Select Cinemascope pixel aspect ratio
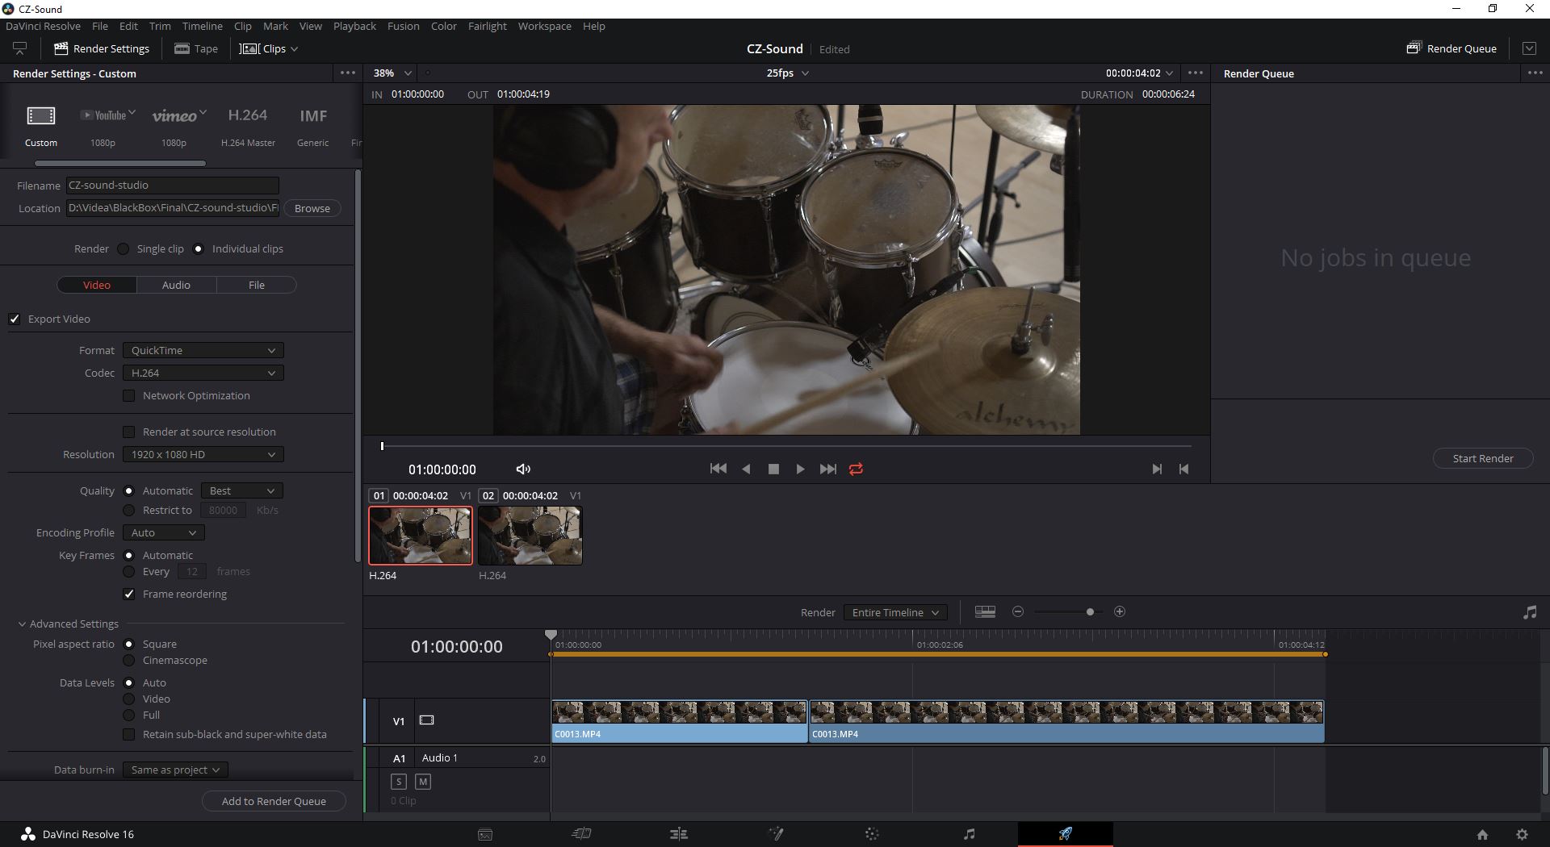The height and width of the screenshot is (847, 1550). pos(128,660)
